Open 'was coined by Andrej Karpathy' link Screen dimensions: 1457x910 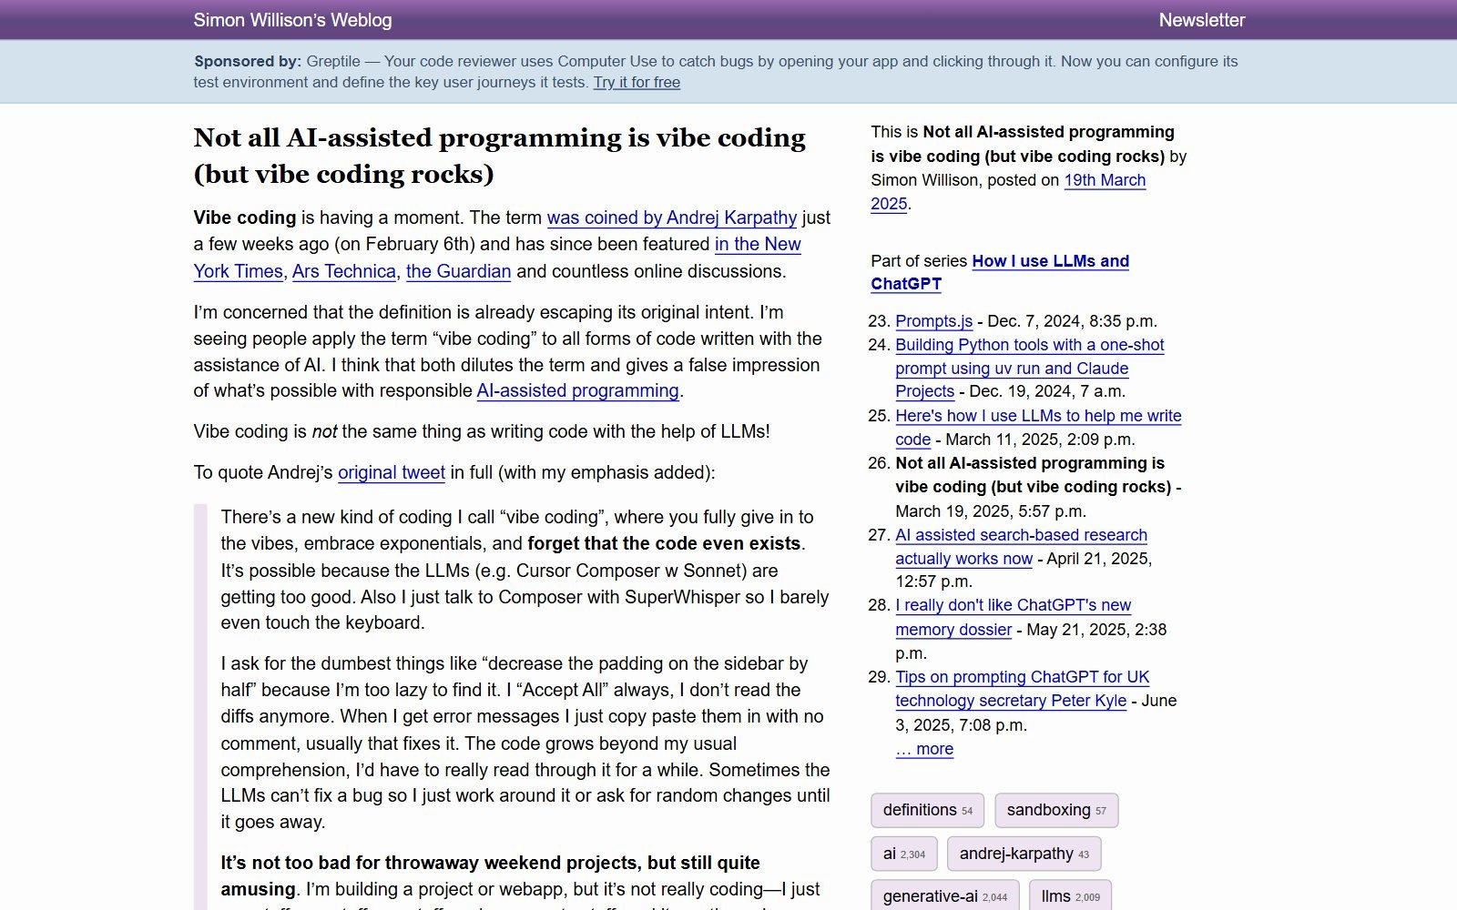tap(671, 217)
